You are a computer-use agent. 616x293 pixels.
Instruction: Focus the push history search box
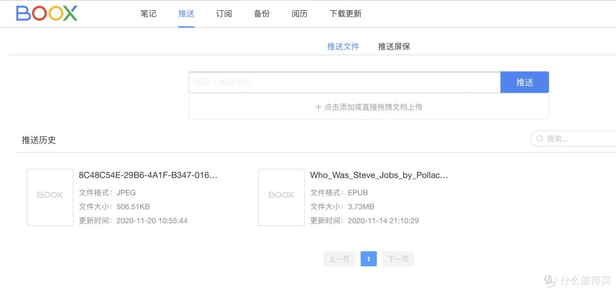(574, 139)
